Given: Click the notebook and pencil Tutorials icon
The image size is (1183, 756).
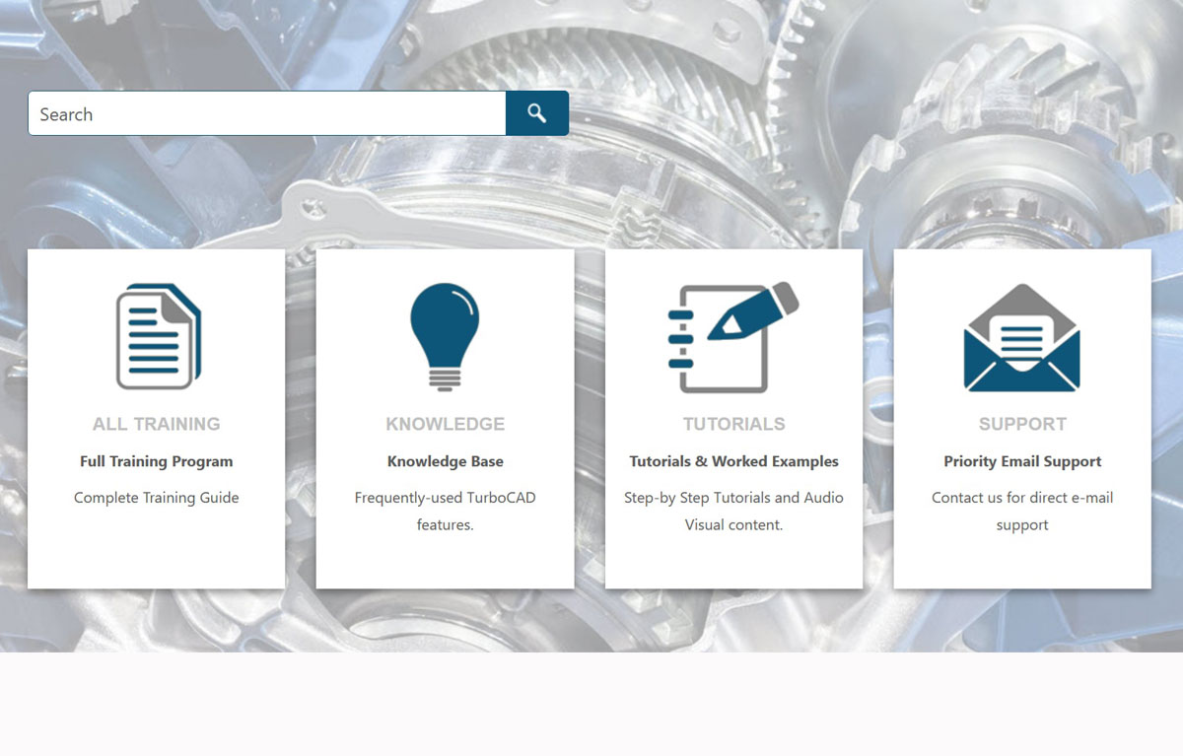Looking at the screenshot, I should [733, 337].
